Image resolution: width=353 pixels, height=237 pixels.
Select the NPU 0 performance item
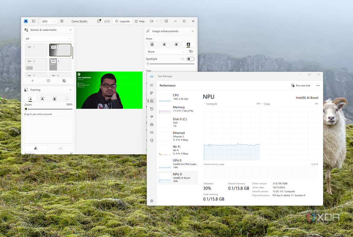pyautogui.click(x=178, y=178)
